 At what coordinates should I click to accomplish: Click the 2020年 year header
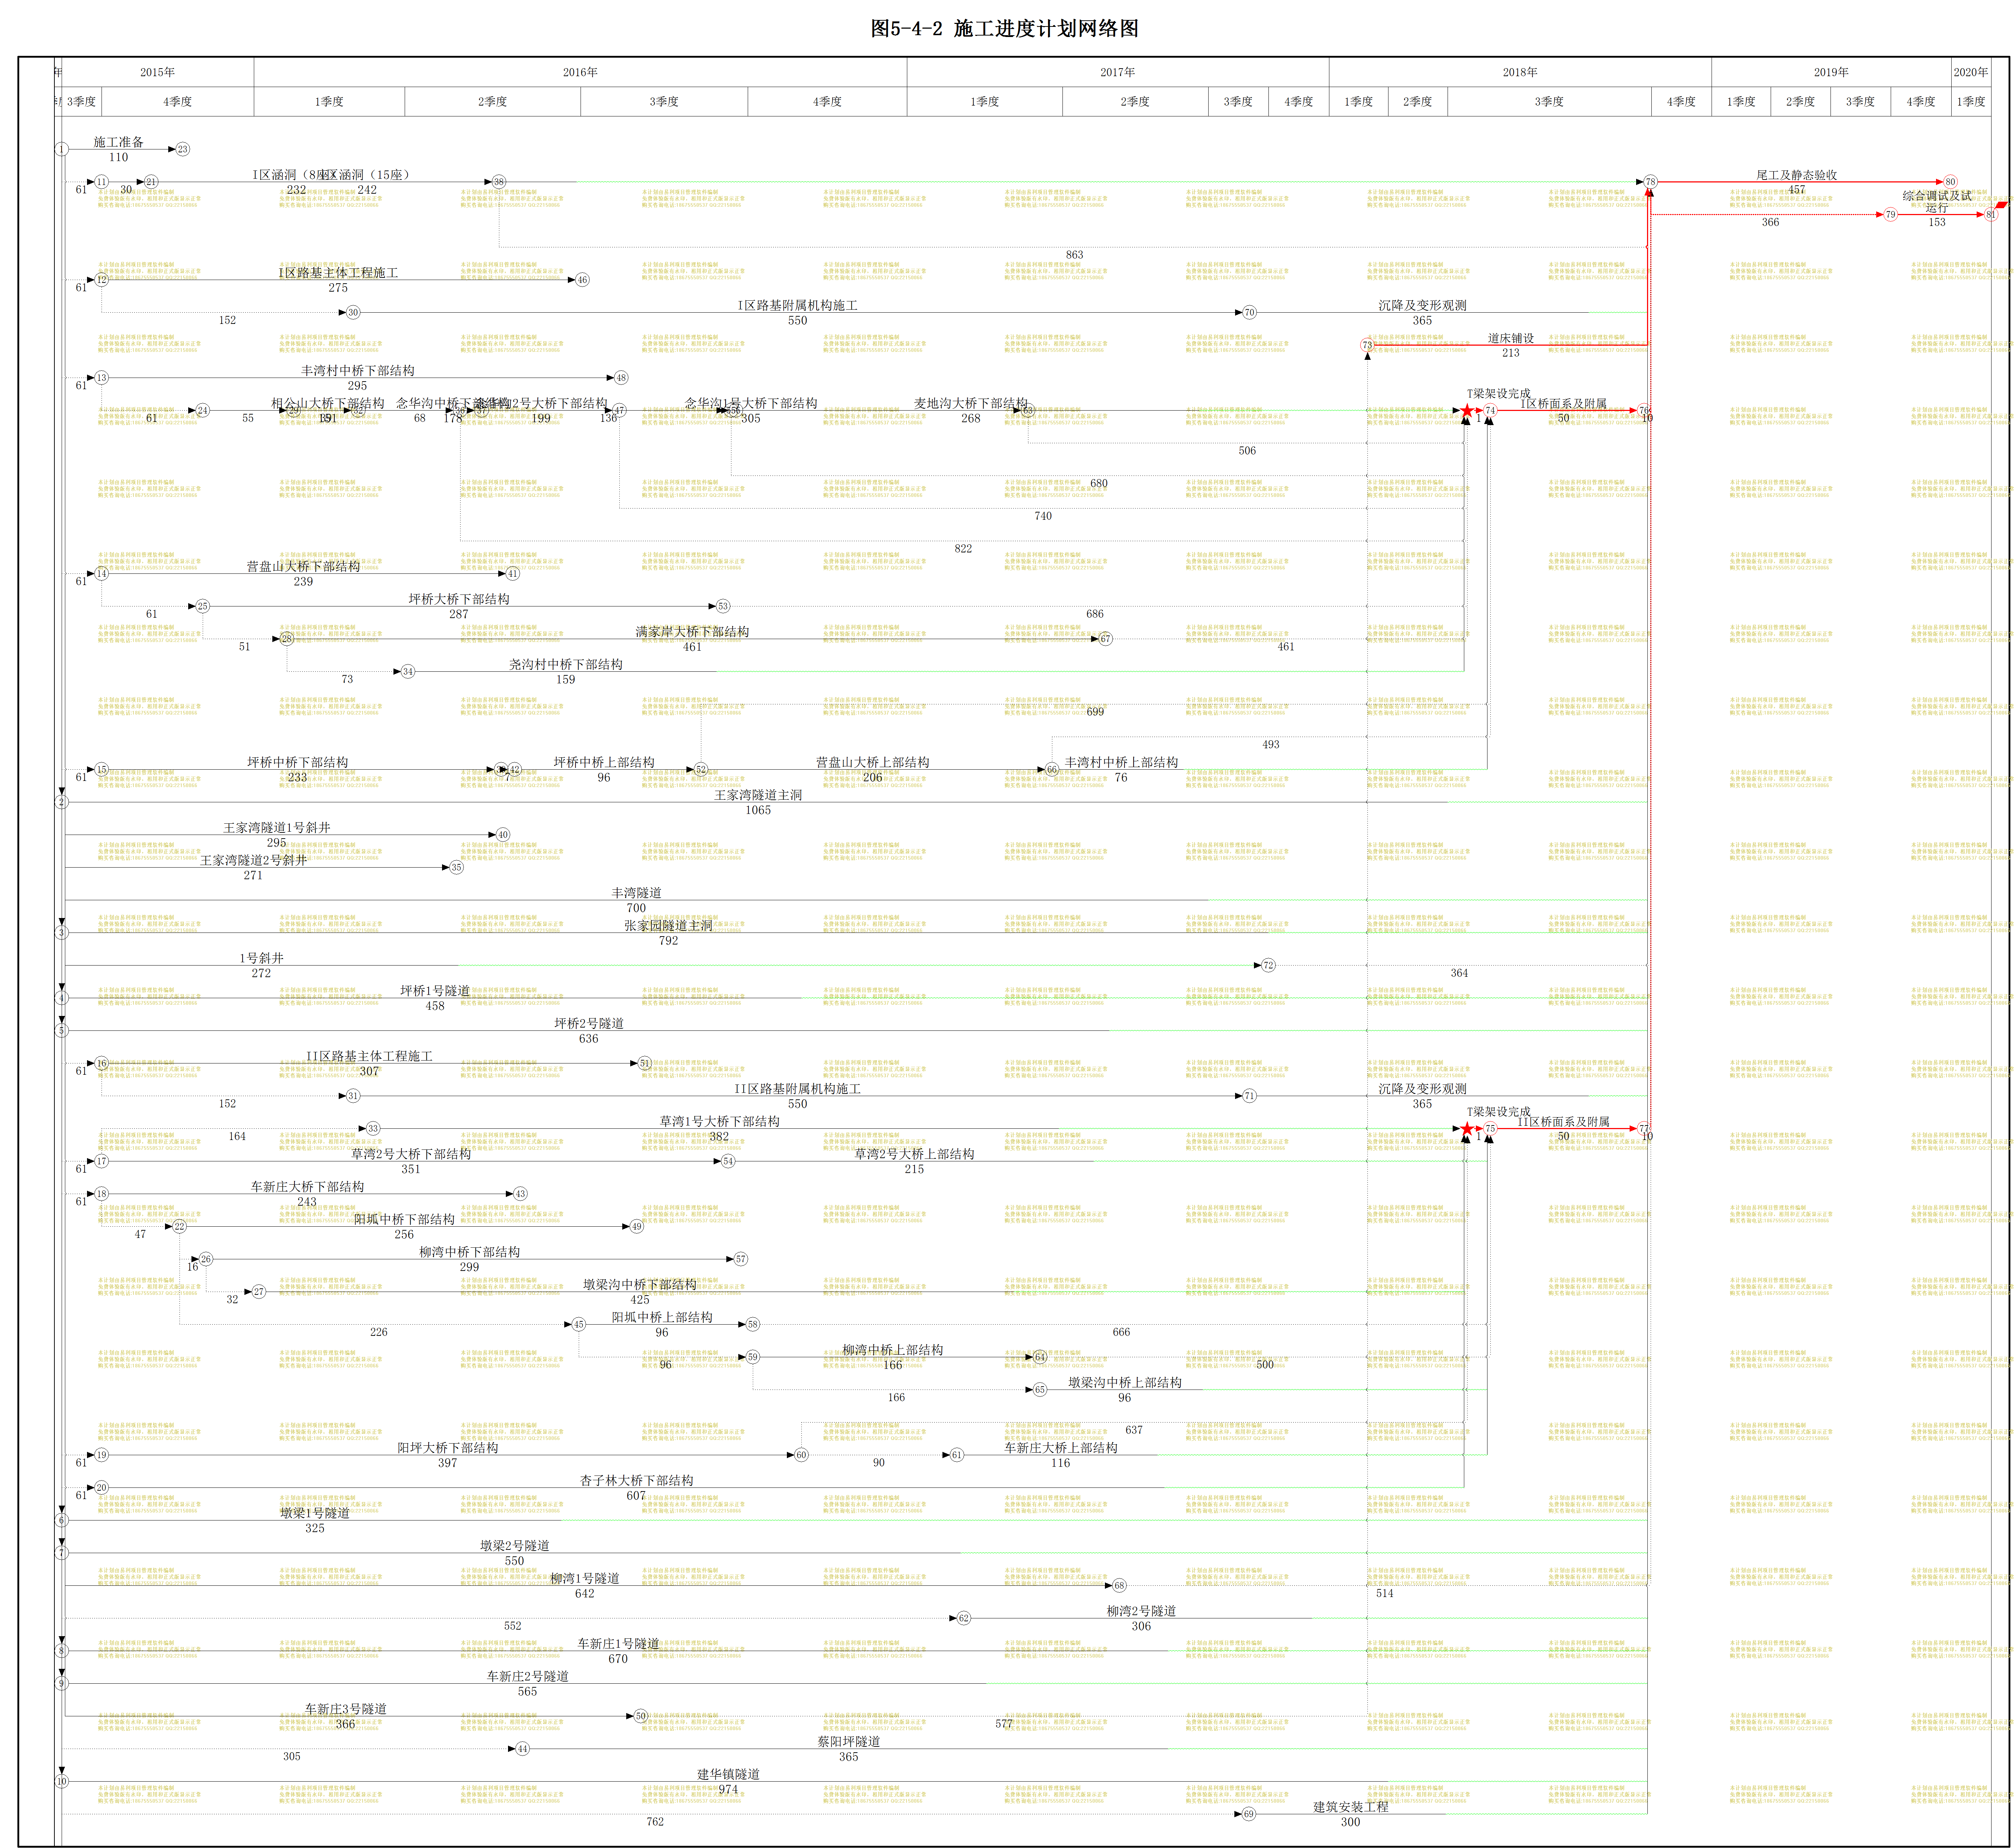[x=1971, y=72]
